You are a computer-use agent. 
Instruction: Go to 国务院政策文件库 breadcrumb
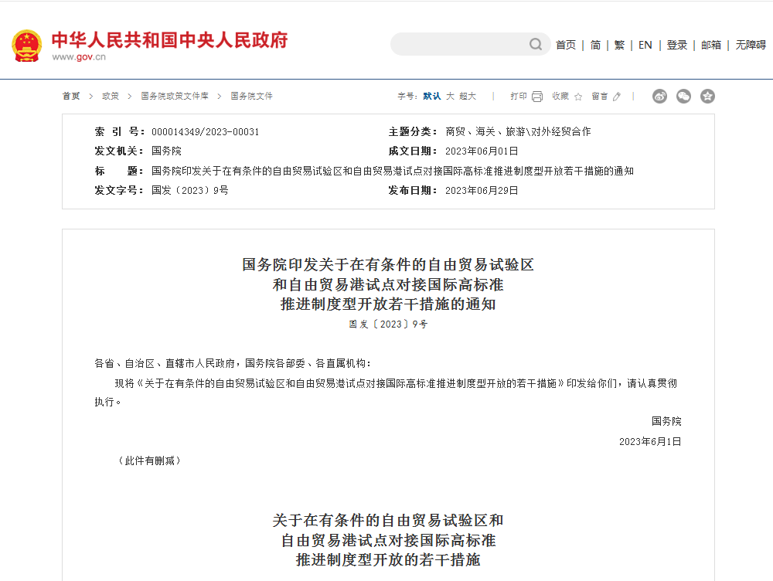175,97
